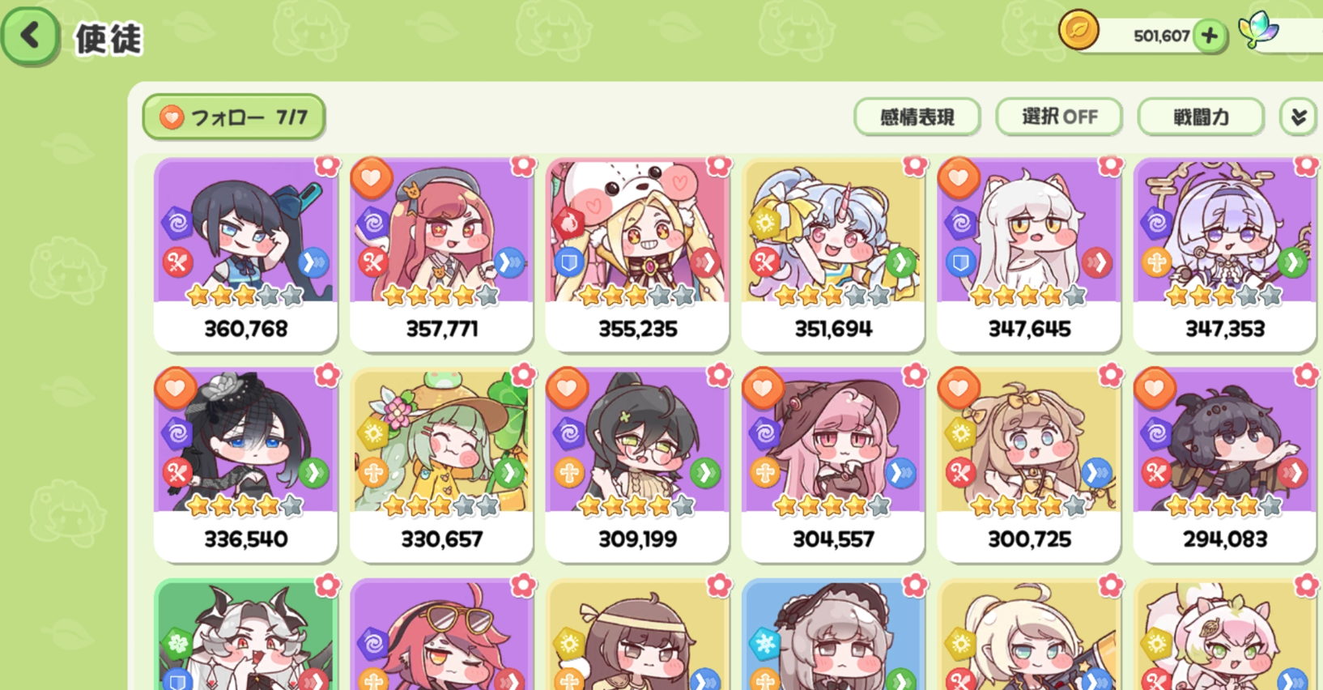1323x690 pixels.
Task: Open the 戦闘力 sort dropdown
Action: (1201, 117)
